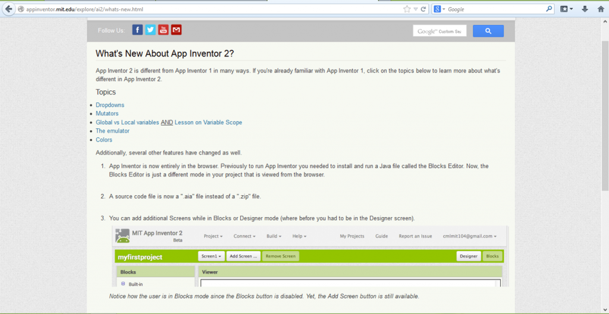Open the Dropdowns topic link
Viewport: 609px width, 314px height.
110,105
